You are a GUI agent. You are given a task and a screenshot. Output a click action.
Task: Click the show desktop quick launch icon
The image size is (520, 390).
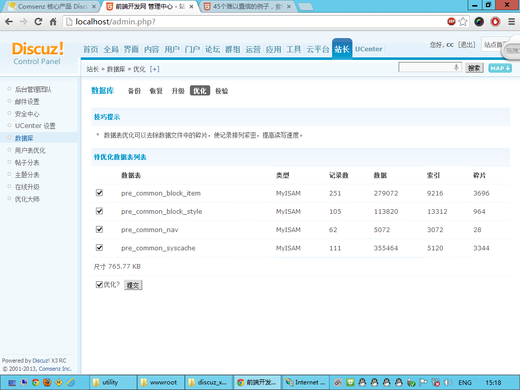pos(12,383)
